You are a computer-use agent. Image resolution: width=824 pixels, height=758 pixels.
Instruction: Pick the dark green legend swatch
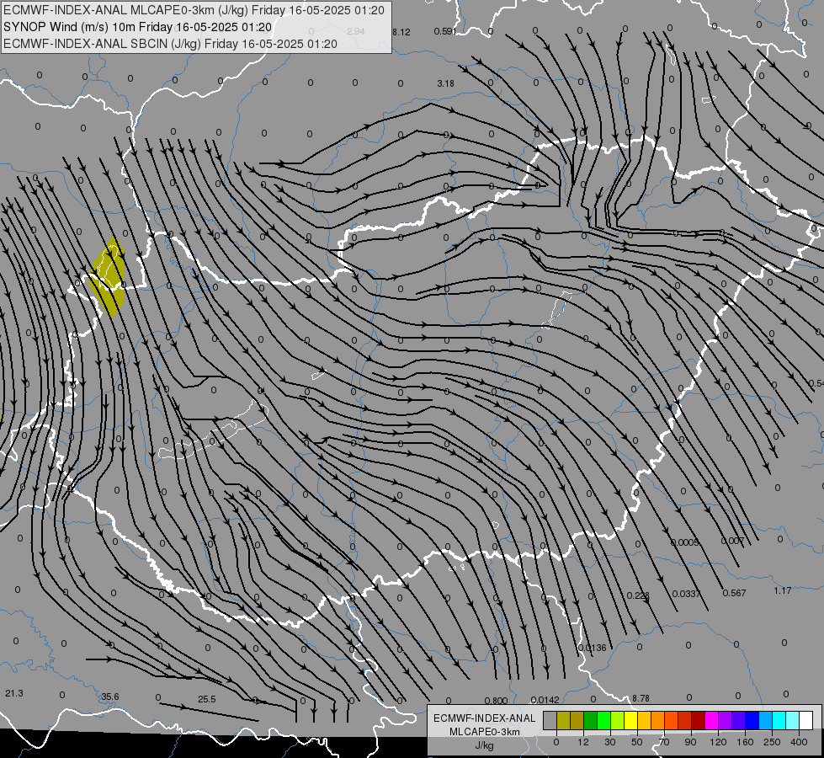click(x=591, y=720)
